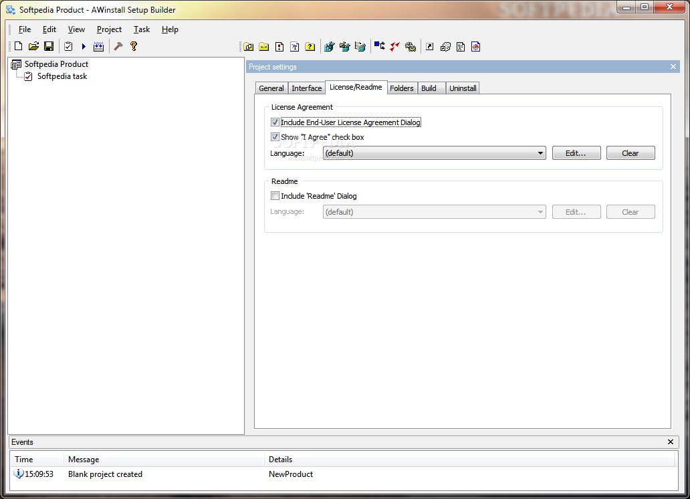690x499 pixels.
Task: Open help via yellow question mark icon
Action: pos(134,46)
